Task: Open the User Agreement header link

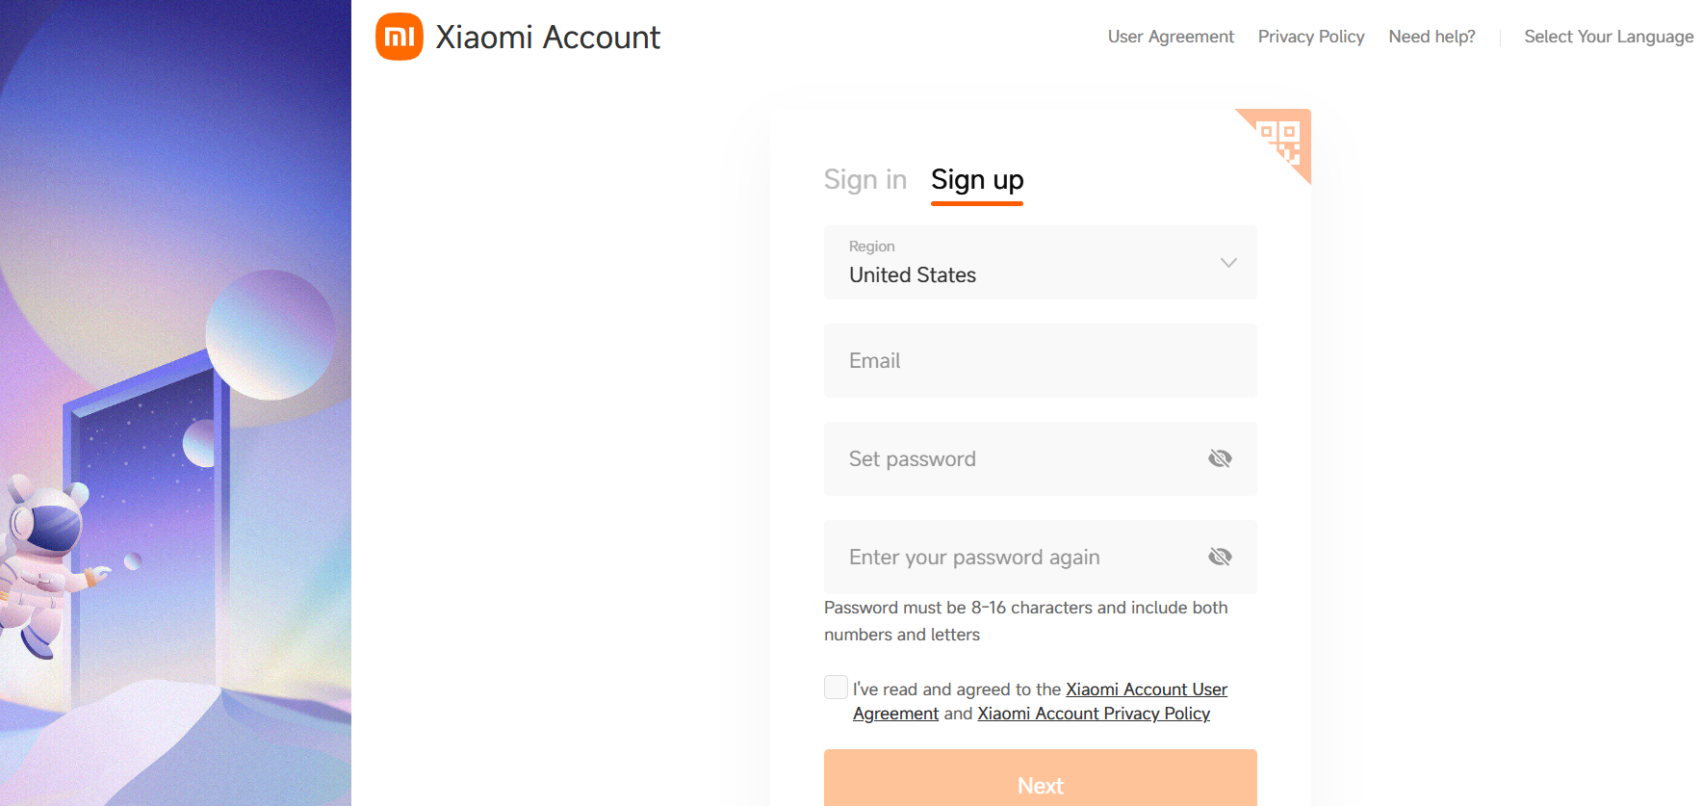Action: tap(1170, 37)
